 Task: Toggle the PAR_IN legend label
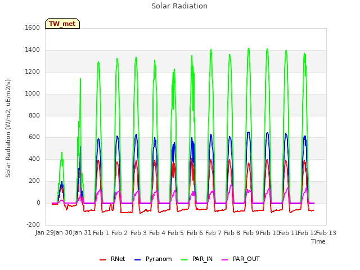coord(202,259)
